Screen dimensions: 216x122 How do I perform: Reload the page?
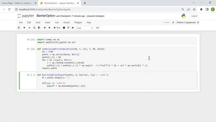(x=9, y=9)
